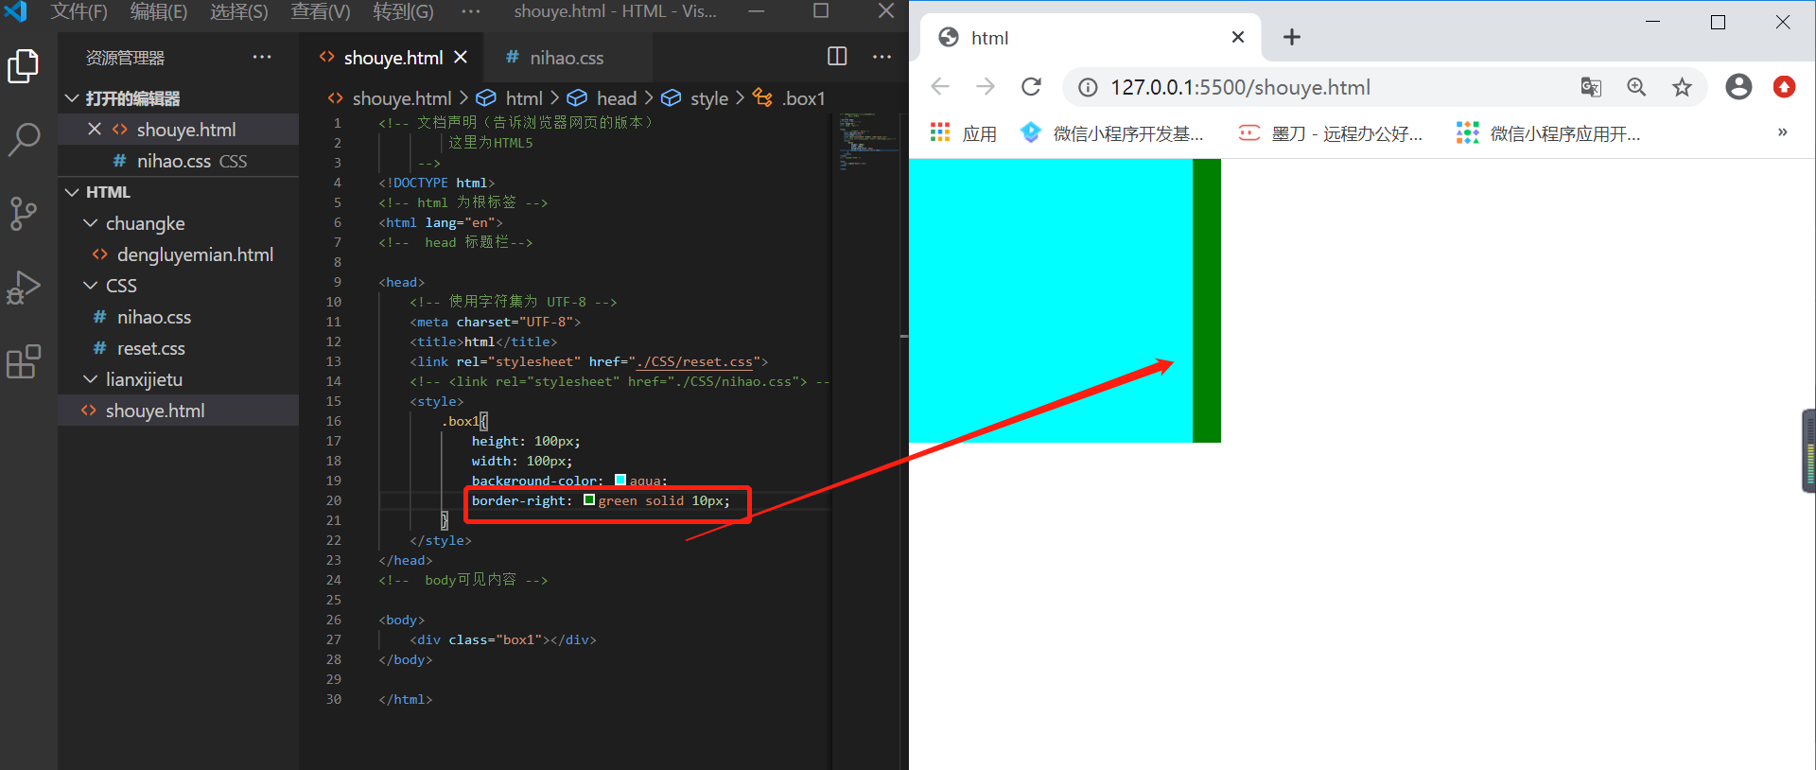Open 墨刀 - 远程办公好... bookmark
This screenshot has width=1816, height=770.
tap(1331, 133)
